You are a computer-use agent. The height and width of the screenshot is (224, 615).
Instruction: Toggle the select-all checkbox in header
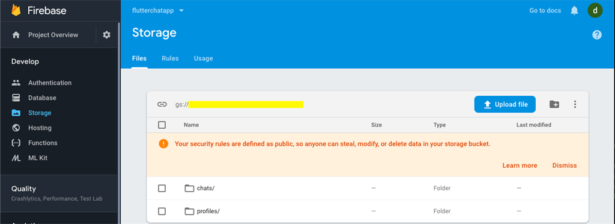(162, 125)
